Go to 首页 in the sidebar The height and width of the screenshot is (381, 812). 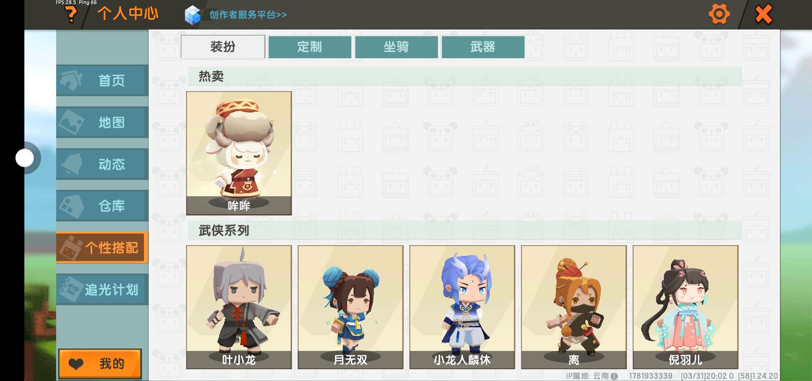(x=102, y=80)
